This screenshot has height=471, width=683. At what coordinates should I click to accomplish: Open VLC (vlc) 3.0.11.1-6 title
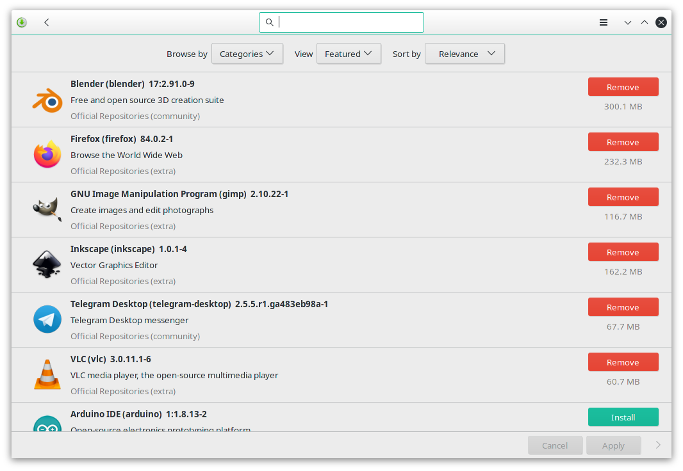(111, 359)
